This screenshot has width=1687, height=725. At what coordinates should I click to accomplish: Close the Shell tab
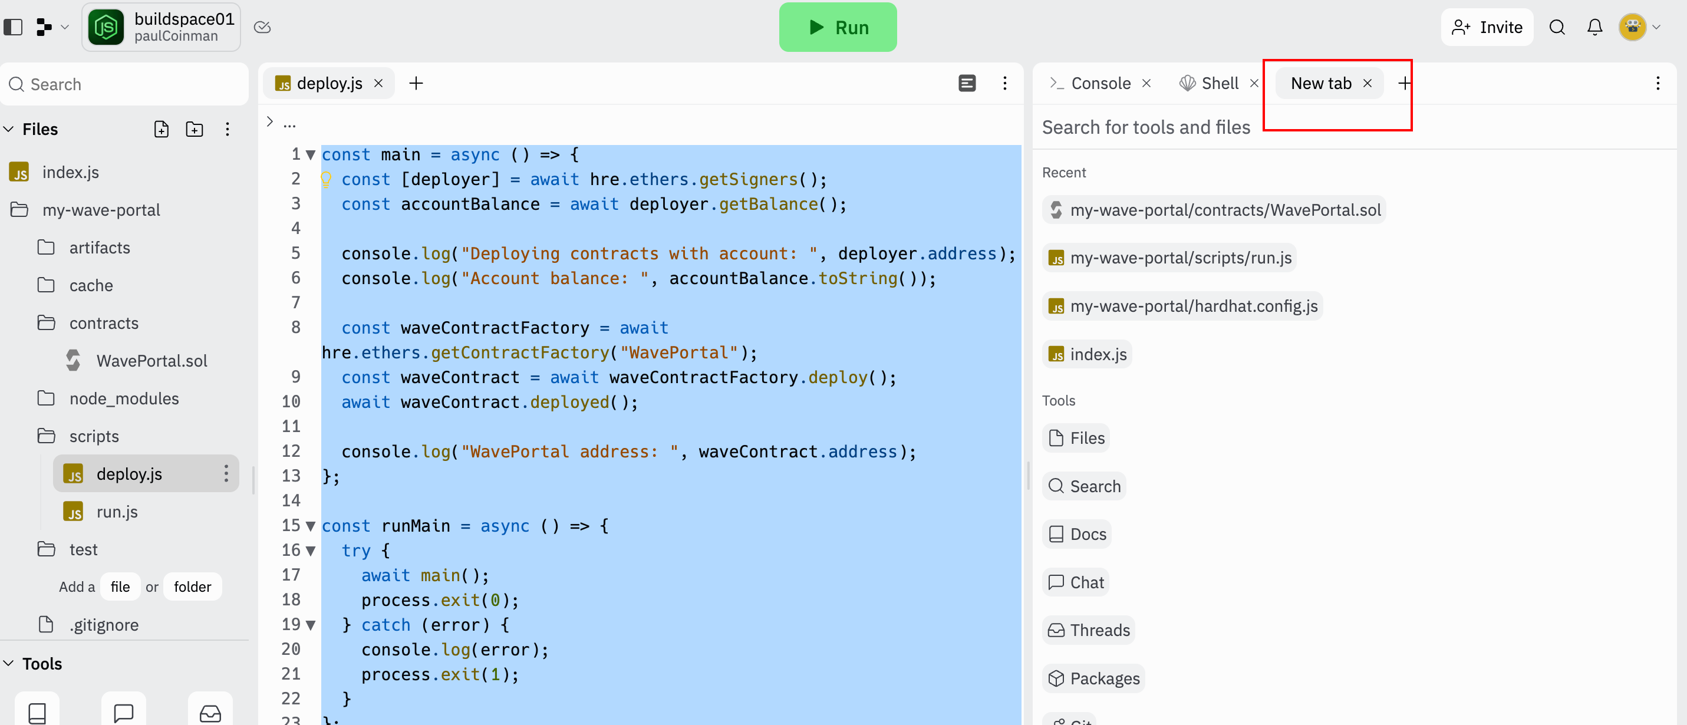click(x=1254, y=83)
